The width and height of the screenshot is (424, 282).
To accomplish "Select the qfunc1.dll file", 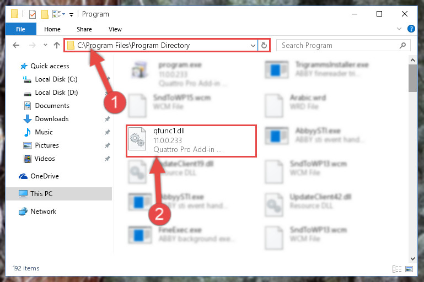I will (191, 141).
